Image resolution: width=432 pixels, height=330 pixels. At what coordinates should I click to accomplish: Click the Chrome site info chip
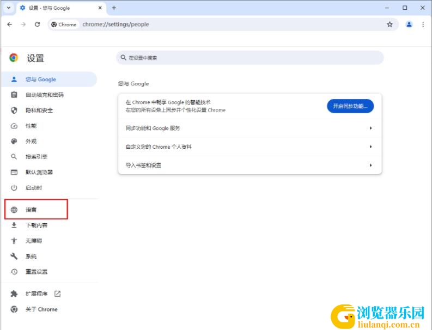tap(64, 25)
